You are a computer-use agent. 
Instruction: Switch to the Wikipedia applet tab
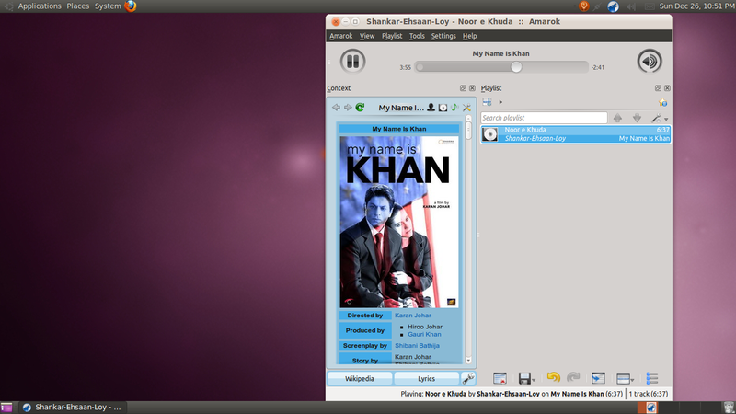pos(360,378)
